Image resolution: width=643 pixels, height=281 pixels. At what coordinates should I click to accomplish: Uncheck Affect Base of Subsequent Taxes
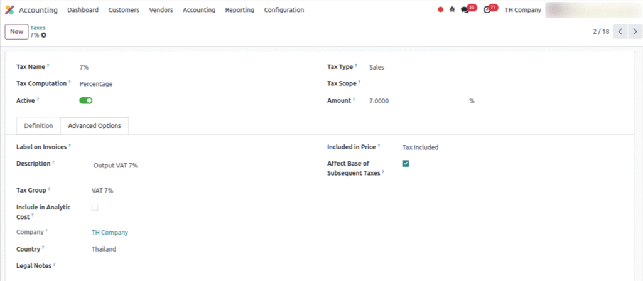click(x=406, y=164)
